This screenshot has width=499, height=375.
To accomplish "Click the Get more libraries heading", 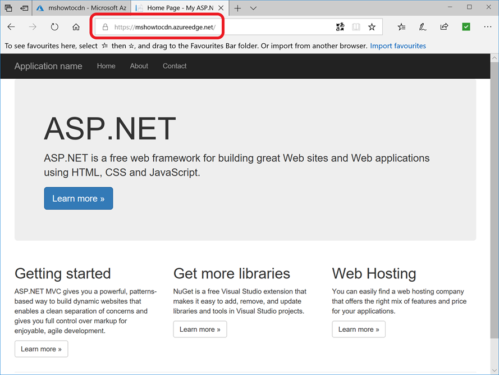I will [232, 274].
